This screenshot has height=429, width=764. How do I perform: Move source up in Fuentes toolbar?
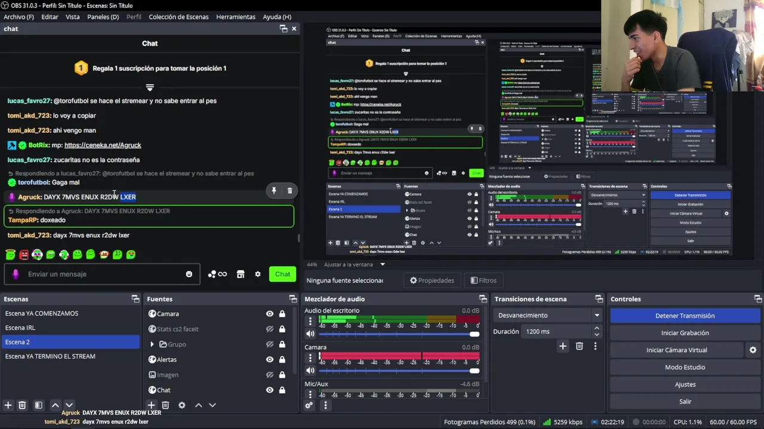coord(198,405)
